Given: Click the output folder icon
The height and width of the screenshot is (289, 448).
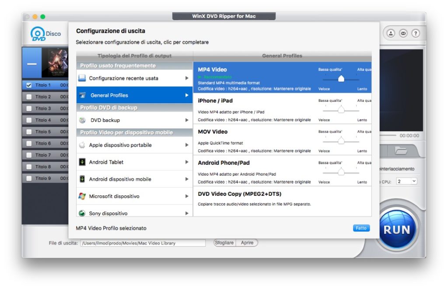Looking at the screenshot, I should point(401,150).
